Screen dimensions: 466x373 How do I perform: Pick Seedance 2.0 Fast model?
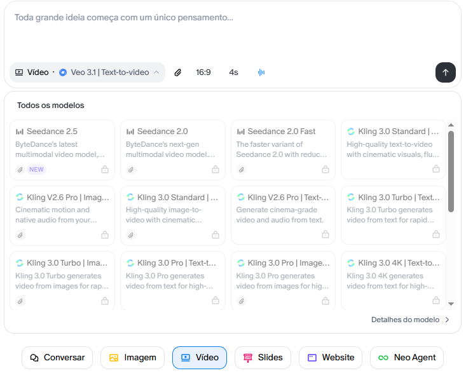(284, 150)
